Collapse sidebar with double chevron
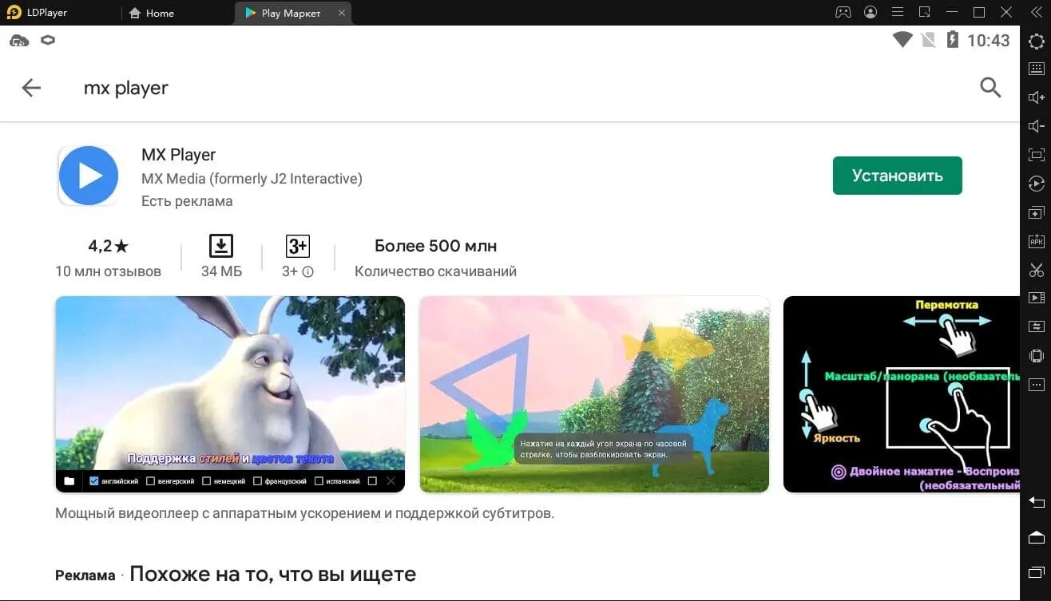 tap(1036, 13)
